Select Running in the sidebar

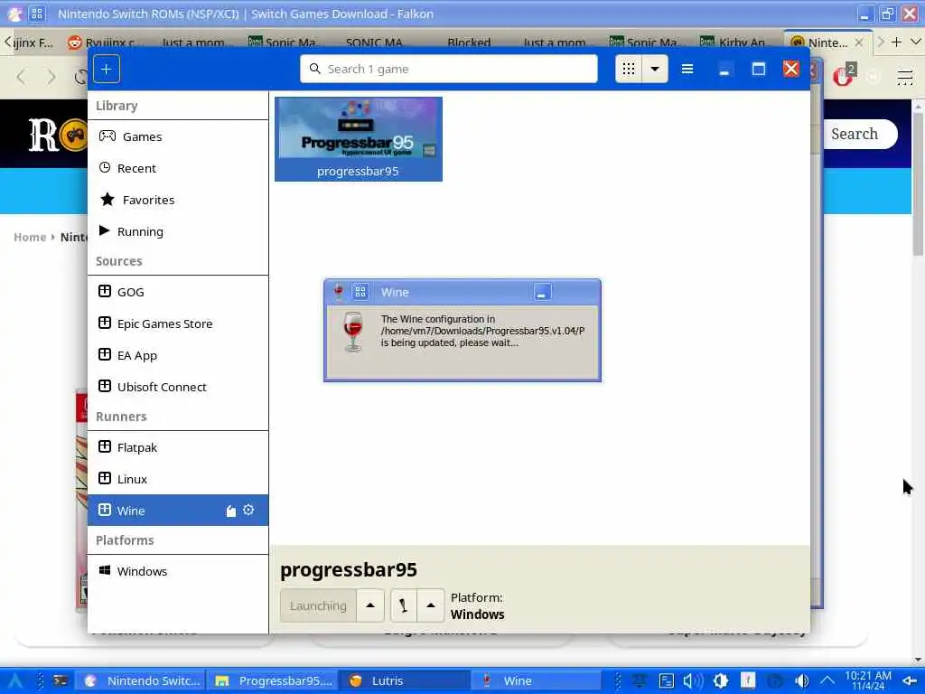click(178, 231)
